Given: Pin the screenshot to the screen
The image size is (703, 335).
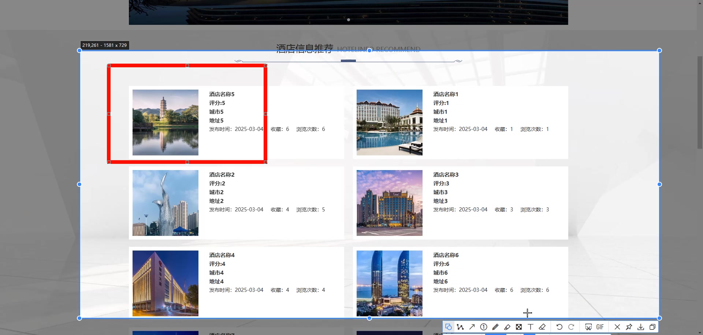Looking at the screenshot, I should (x=629, y=327).
